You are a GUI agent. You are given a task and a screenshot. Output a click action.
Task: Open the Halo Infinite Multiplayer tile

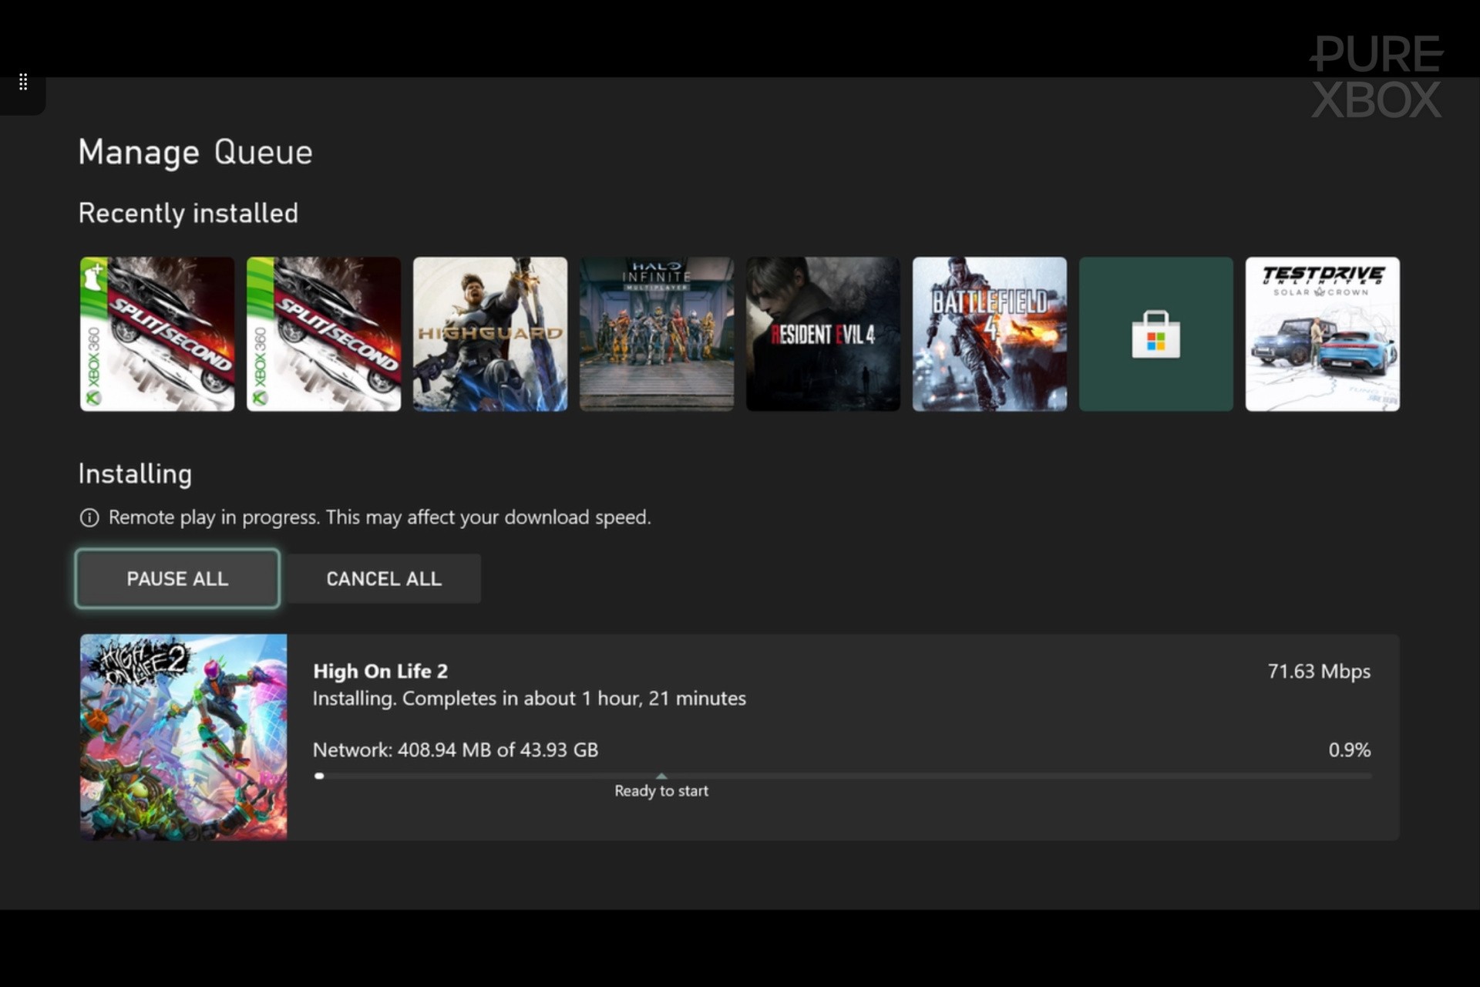657,334
